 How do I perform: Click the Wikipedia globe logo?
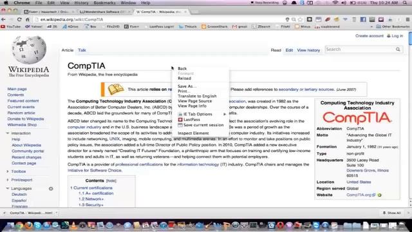click(x=29, y=50)
